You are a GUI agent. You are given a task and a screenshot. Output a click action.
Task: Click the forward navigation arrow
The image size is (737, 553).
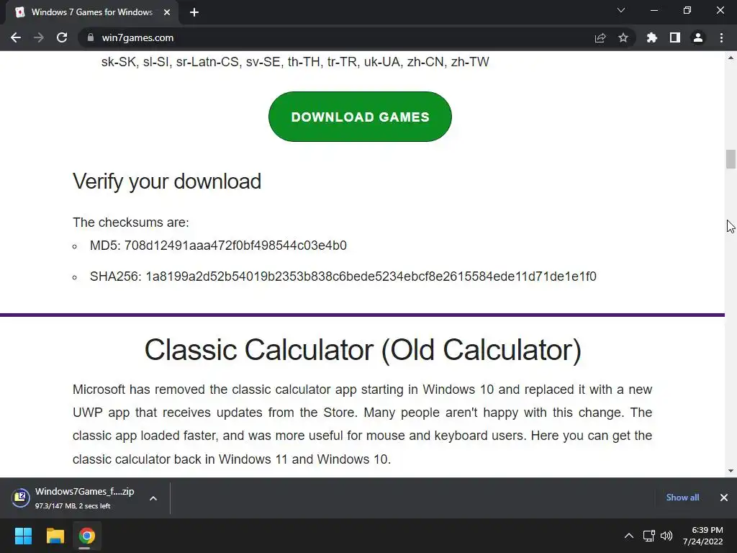coord(39,37)
